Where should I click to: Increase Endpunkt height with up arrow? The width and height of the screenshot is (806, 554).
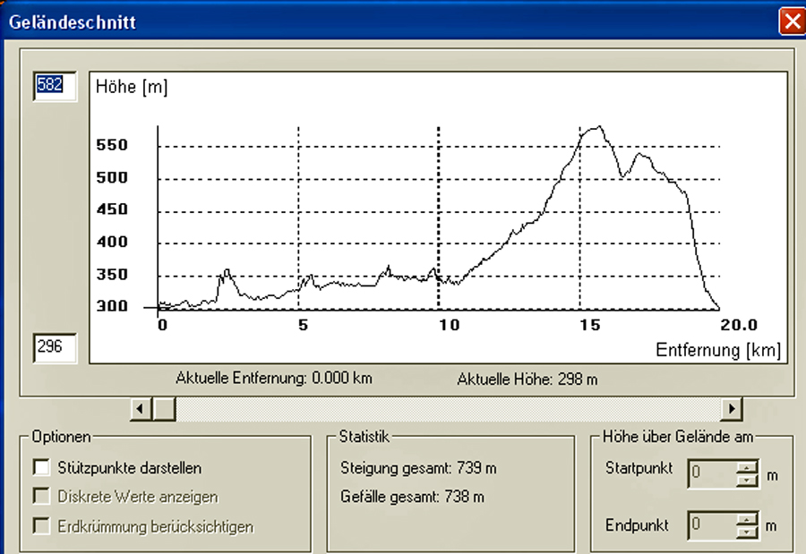[x=747, y=519]
